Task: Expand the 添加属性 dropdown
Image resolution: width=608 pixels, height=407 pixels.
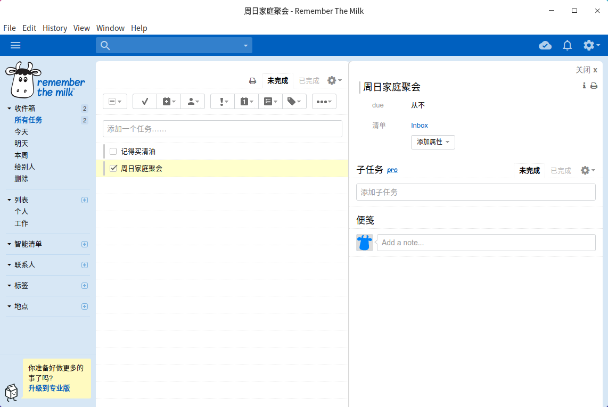Action: [433, 142]
